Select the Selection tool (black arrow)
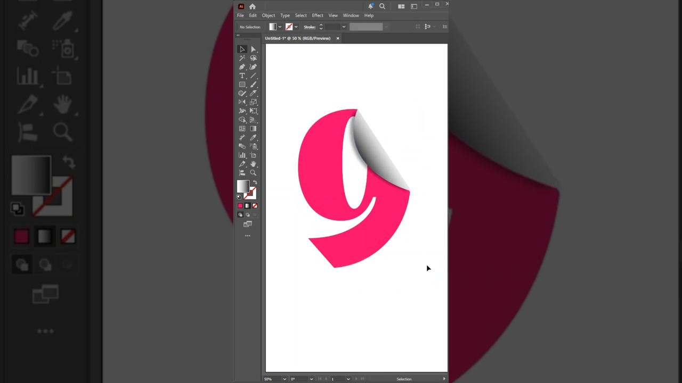 click(x=242, y=49)
